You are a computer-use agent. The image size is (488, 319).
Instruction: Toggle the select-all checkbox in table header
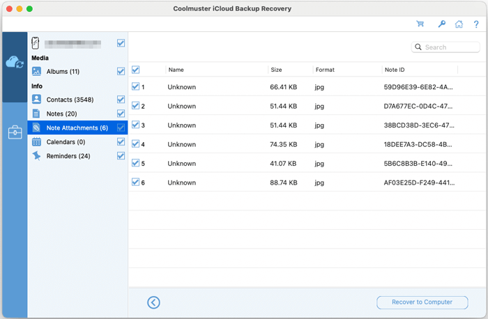click(x=135, y=70)
